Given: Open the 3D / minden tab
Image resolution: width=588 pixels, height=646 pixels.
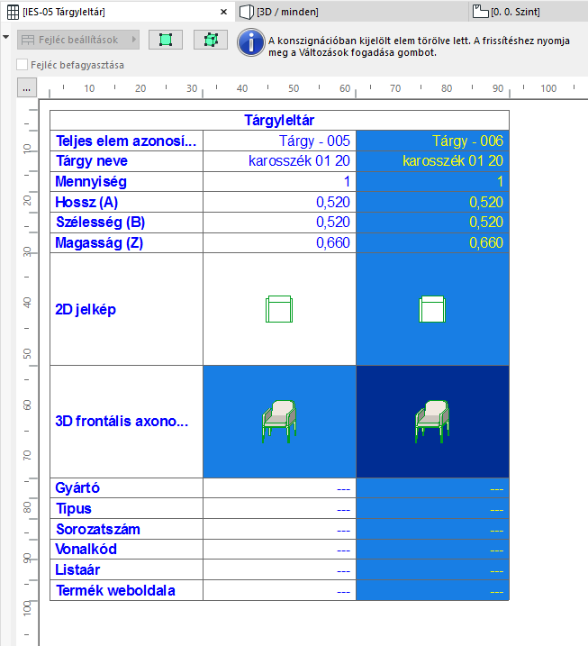Looking at the screenshot, I should pos(352,12).
